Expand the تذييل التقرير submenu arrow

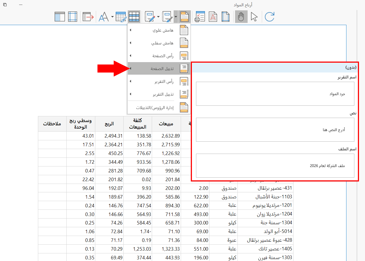point(130,94)
